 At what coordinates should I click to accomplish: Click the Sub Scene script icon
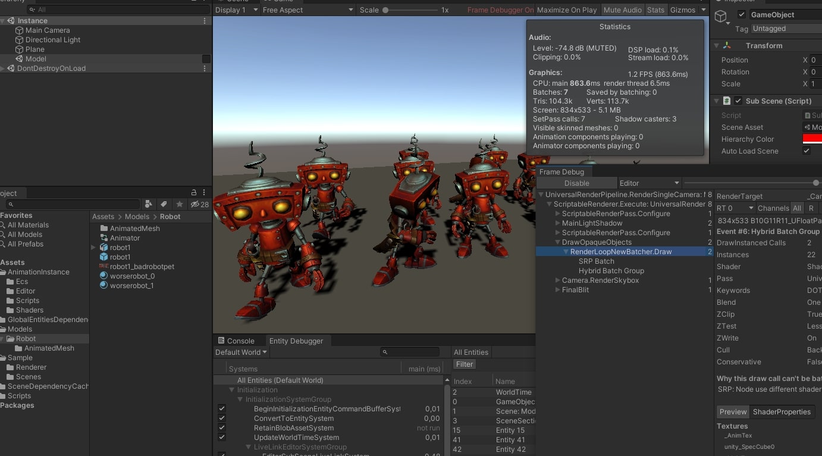pos(727,101)
